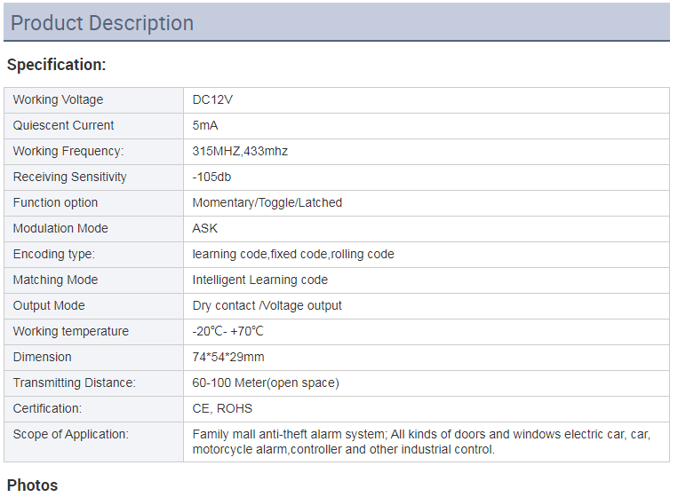Click the Photos section heading
The height and width of the screenshot is (497, 678).
32,485
